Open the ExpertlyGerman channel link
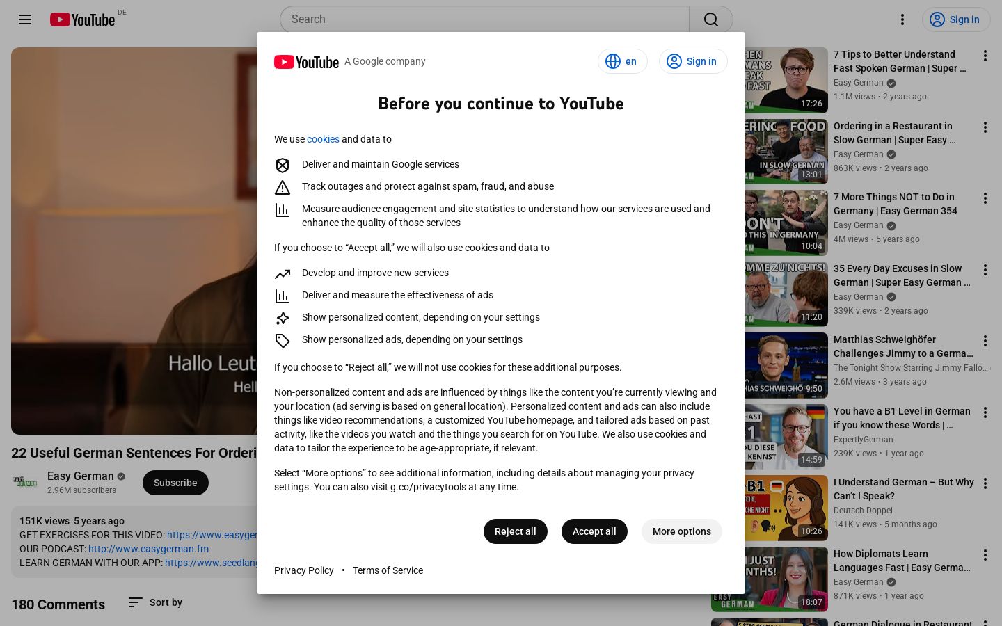1002x626 pixels. 864,440
